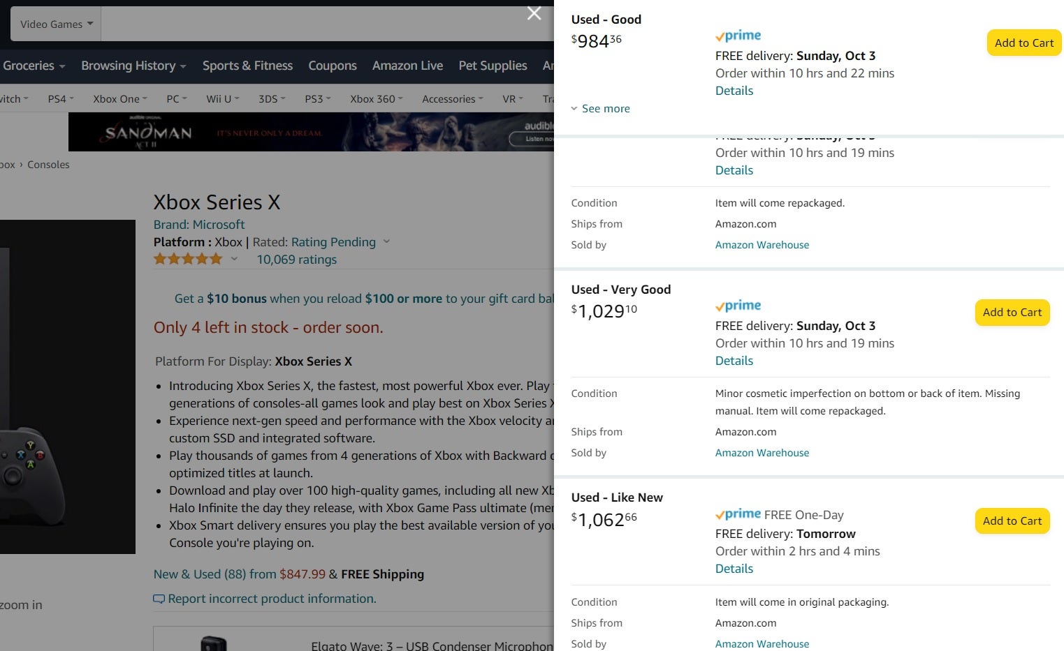Open the 10,069 ratings link

[296, 259]
